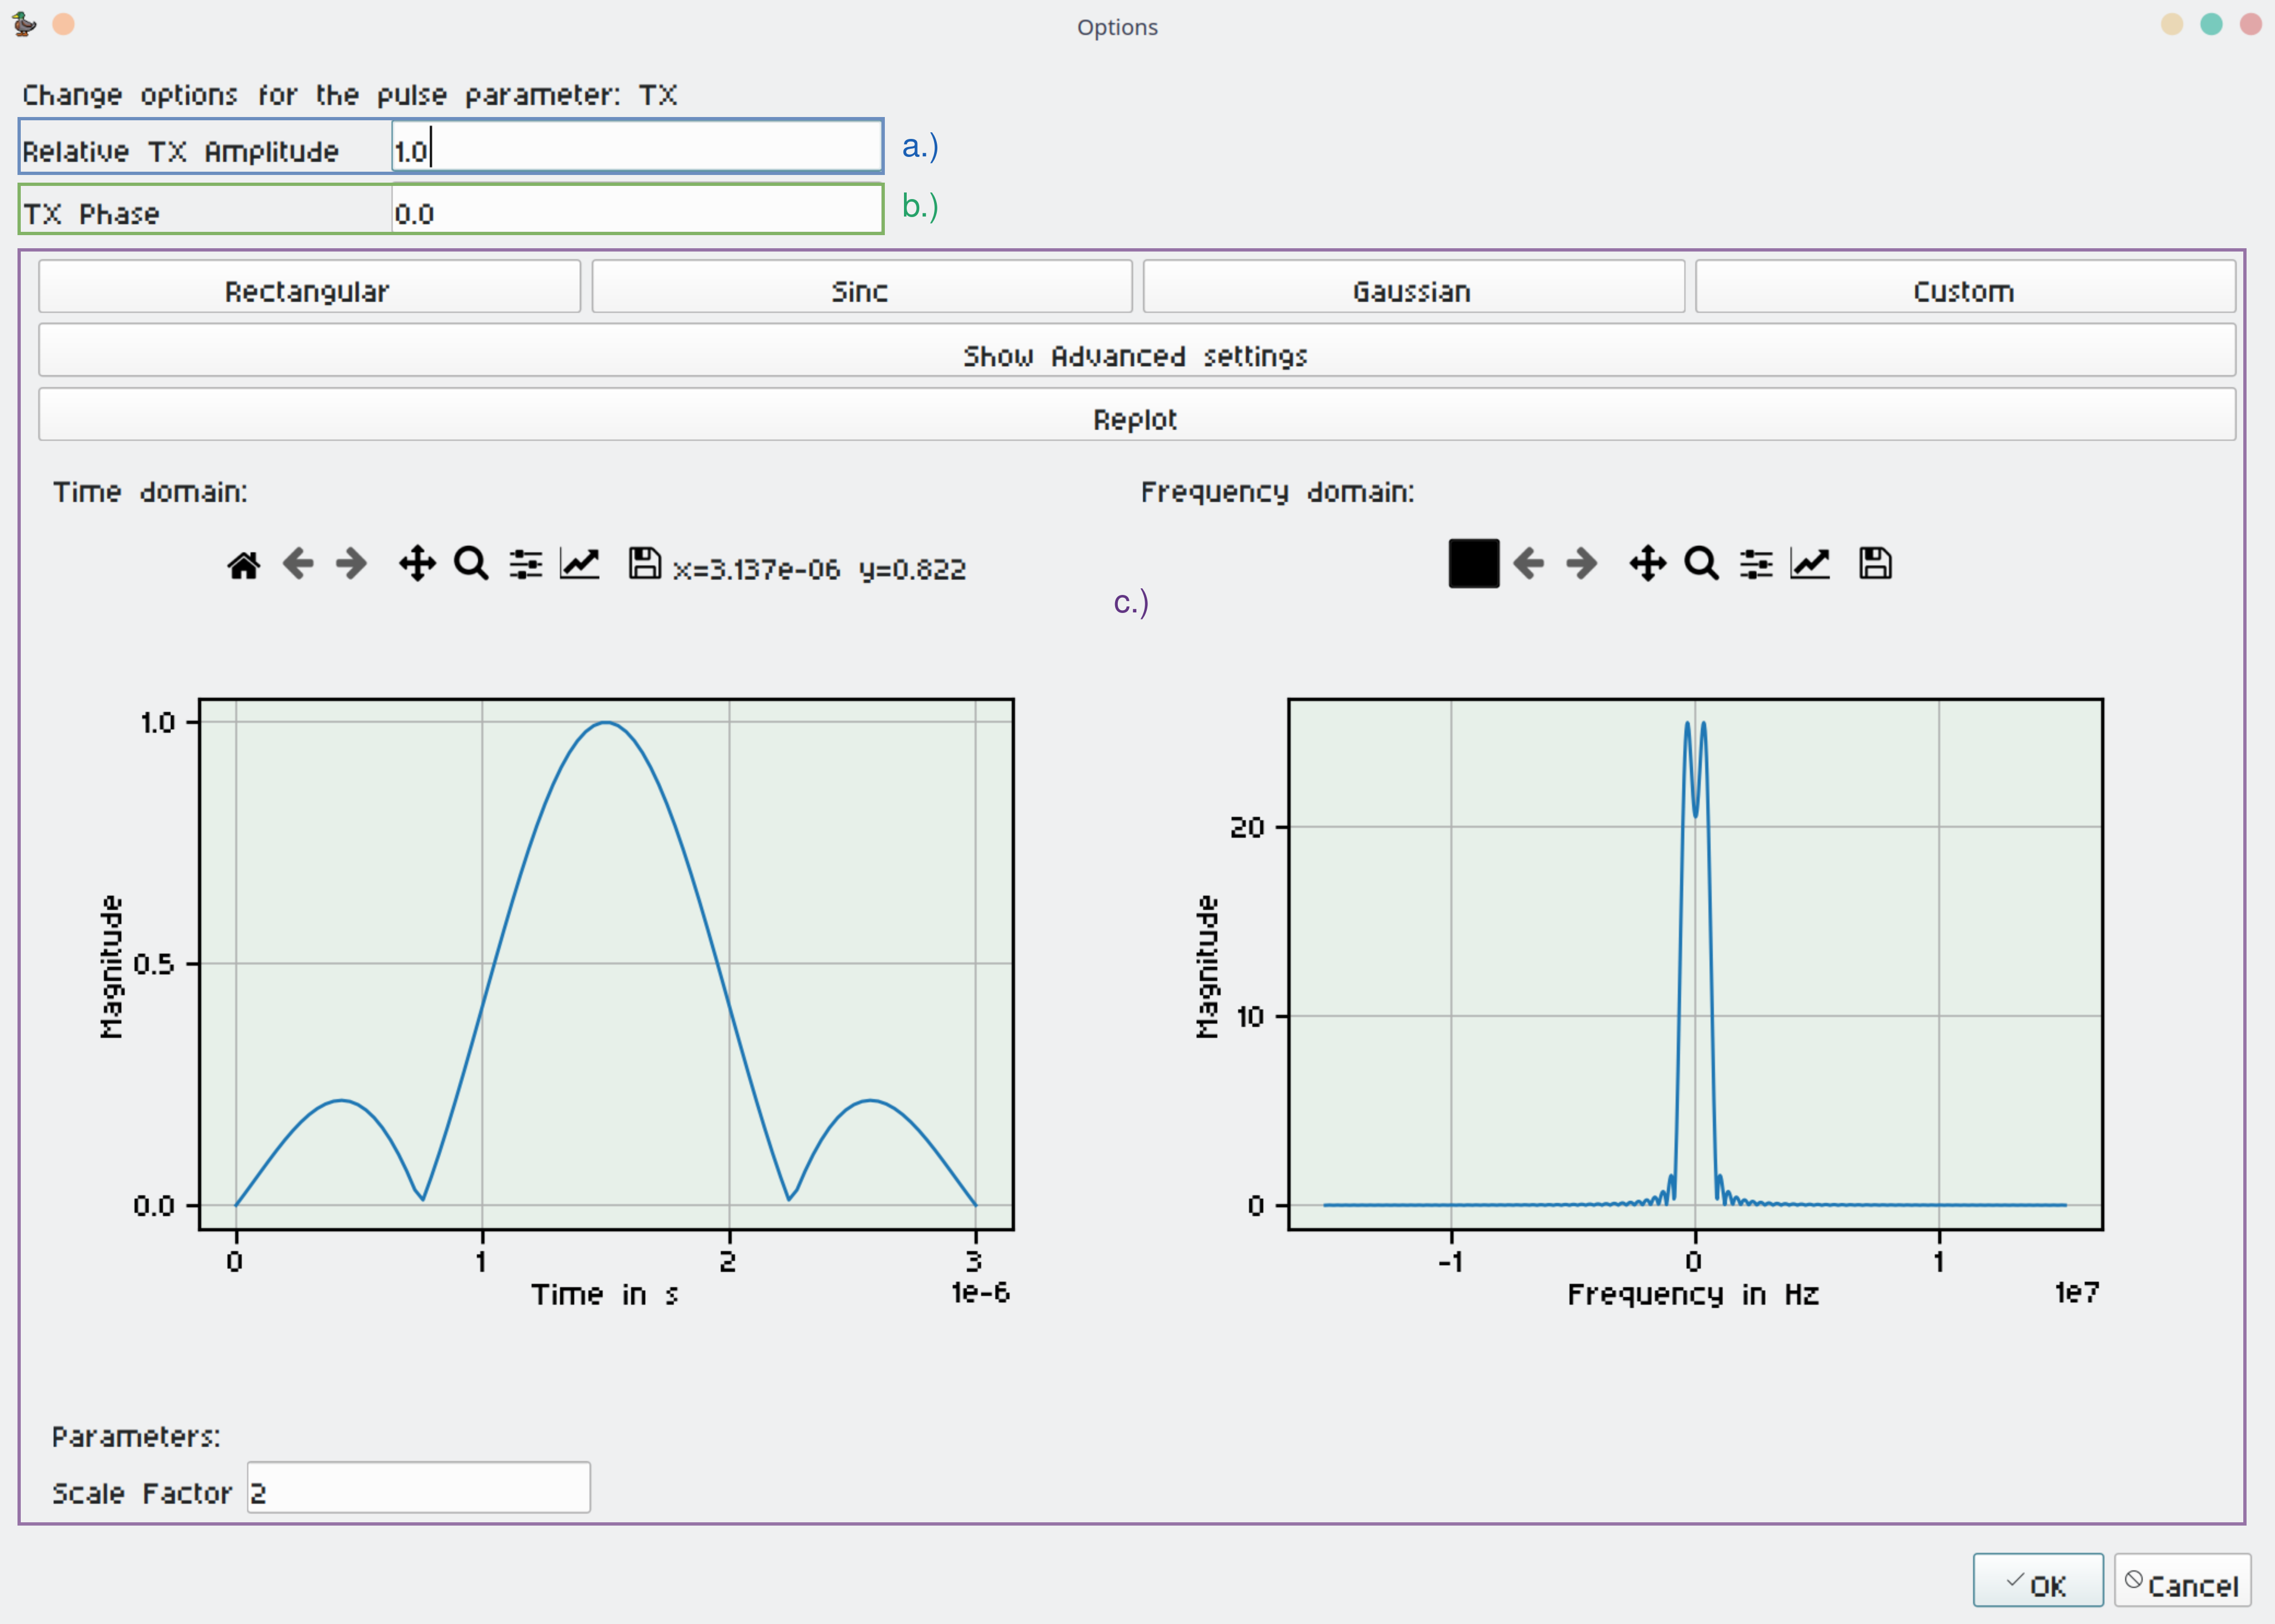Viewport: 2275px width, 1624px height.
Task: Click save figure icon in time domain toolbar
Action: click(644, 564)
